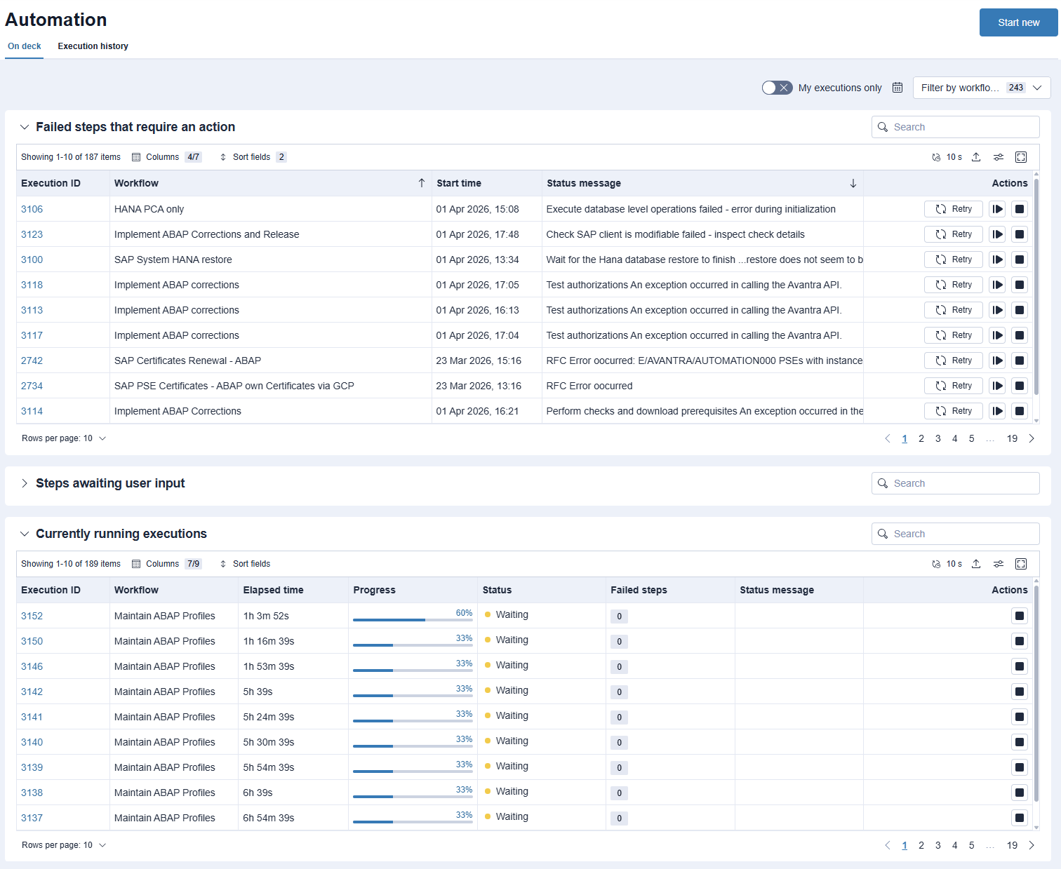
Task: Select the On deck tab
Action: click(x=25, y=46)
